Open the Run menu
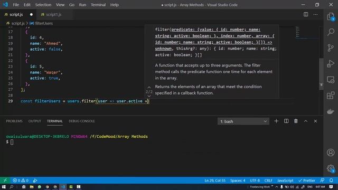 82,5
